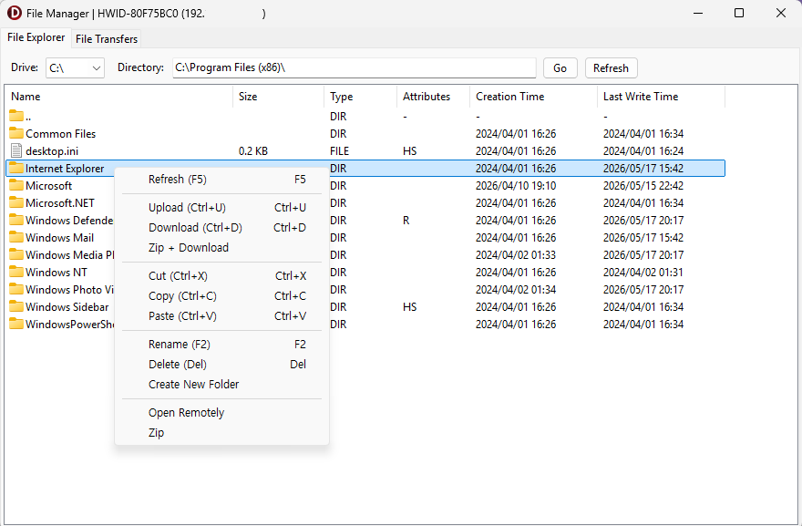Switch to the File Transfers tab
Image resolution: width=802 pixels, height=526 pixels.
click(x=107, y=39)
